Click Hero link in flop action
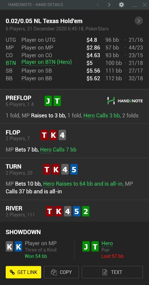This screenshot has width=149, height=285. 46,150
